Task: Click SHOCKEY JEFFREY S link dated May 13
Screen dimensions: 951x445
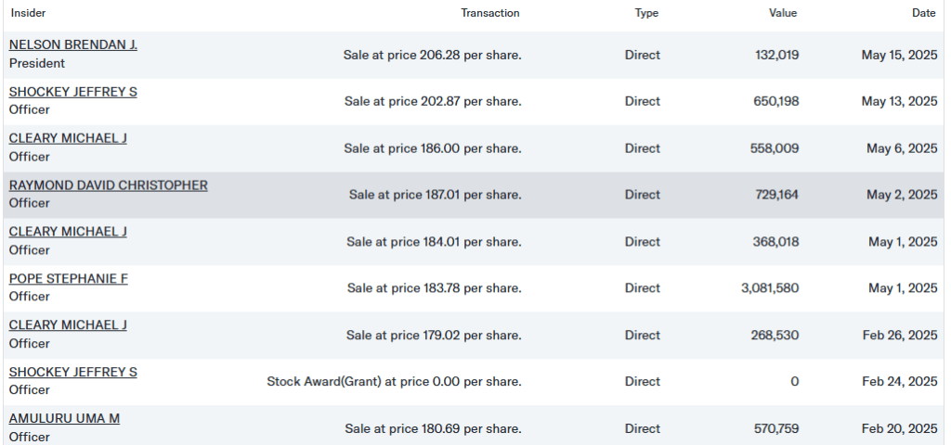Action: click(72, 92)
